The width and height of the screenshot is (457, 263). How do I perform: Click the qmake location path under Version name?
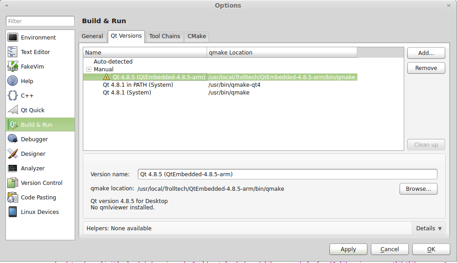tap(211, 189)
